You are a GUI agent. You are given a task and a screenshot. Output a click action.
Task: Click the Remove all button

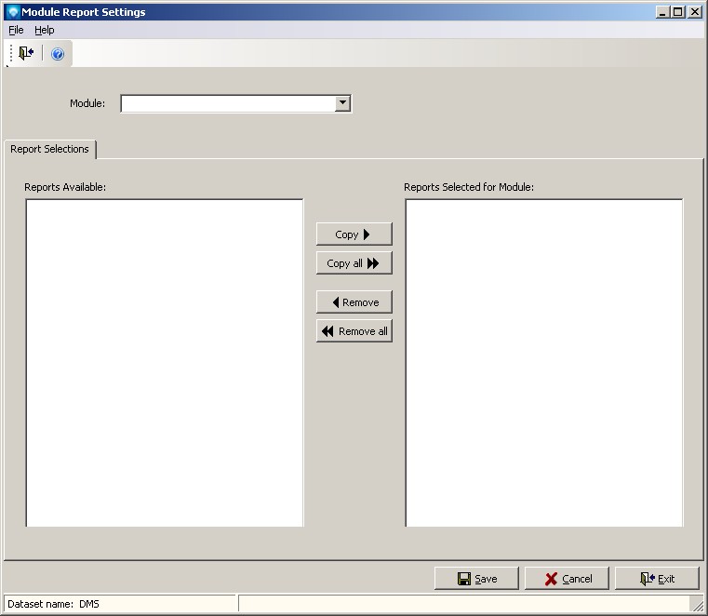point(354,331)
